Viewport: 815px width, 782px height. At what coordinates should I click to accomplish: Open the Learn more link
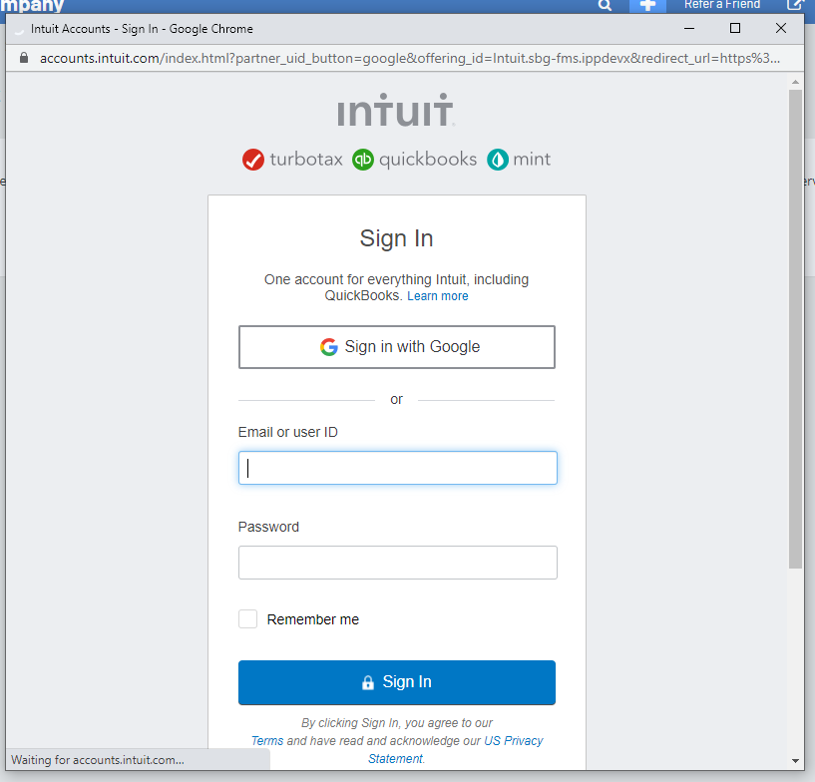438,296
